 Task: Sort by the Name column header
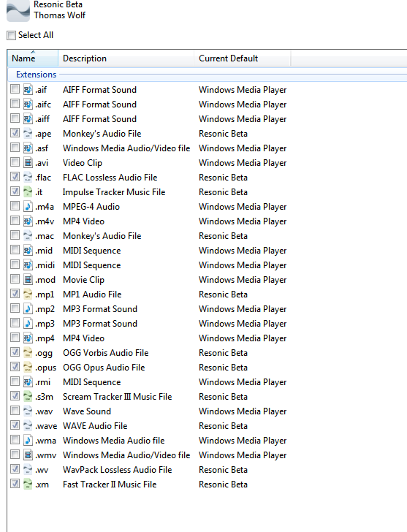[x=33, y=58]
